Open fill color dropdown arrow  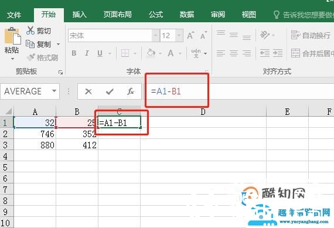[160, 53]
